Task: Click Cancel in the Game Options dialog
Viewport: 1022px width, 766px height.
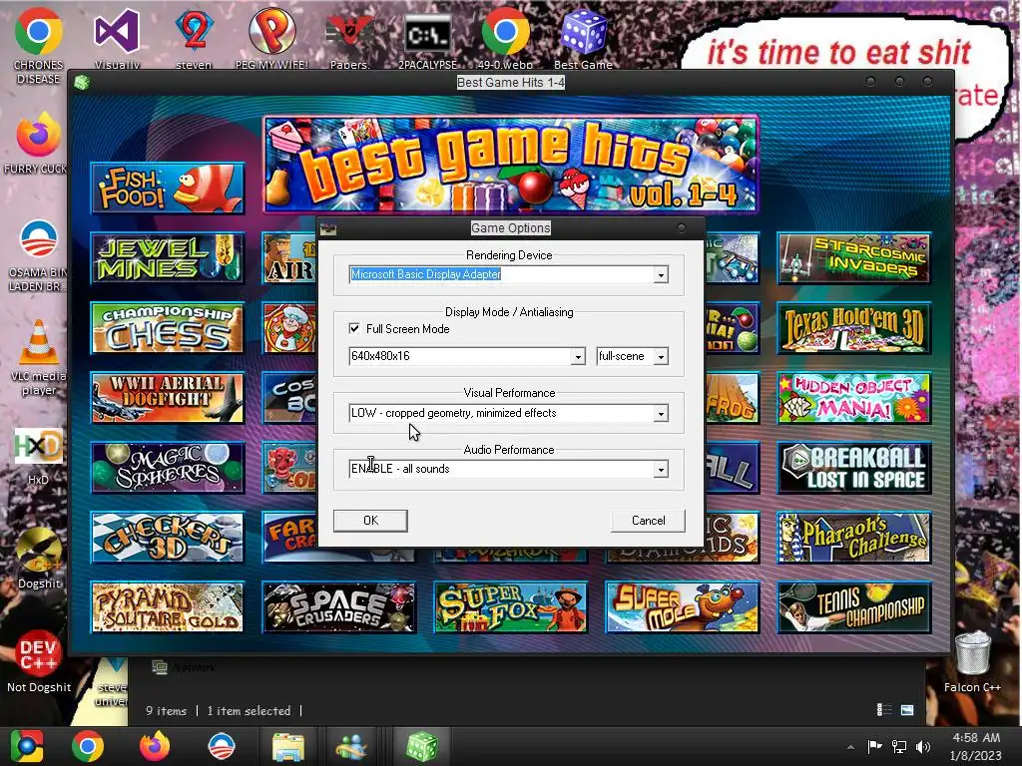Action: 648,521
